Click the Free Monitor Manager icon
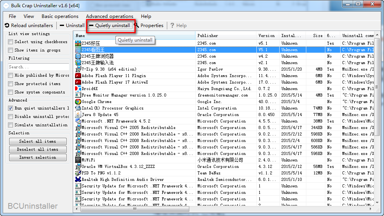 (x=78, y=95)
